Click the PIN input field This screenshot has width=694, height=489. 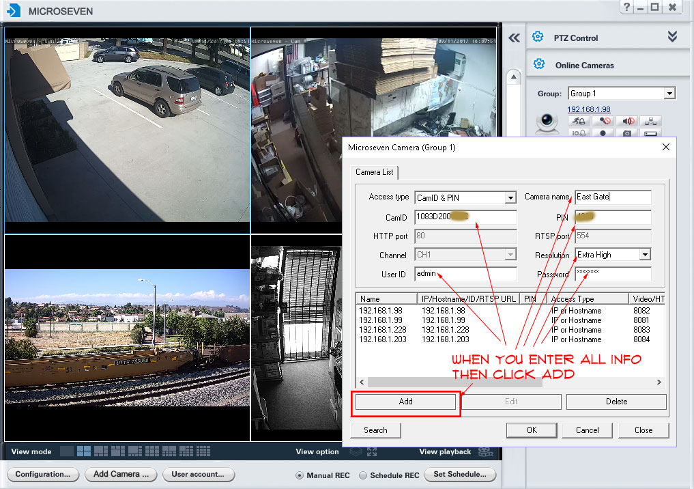coord(613,216)
